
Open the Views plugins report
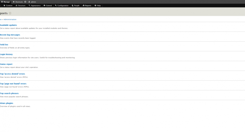[7, 103]
